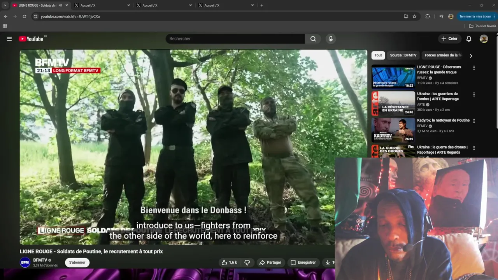
Task: Dislike the video with thumbs down
Action: coord(247,262)
